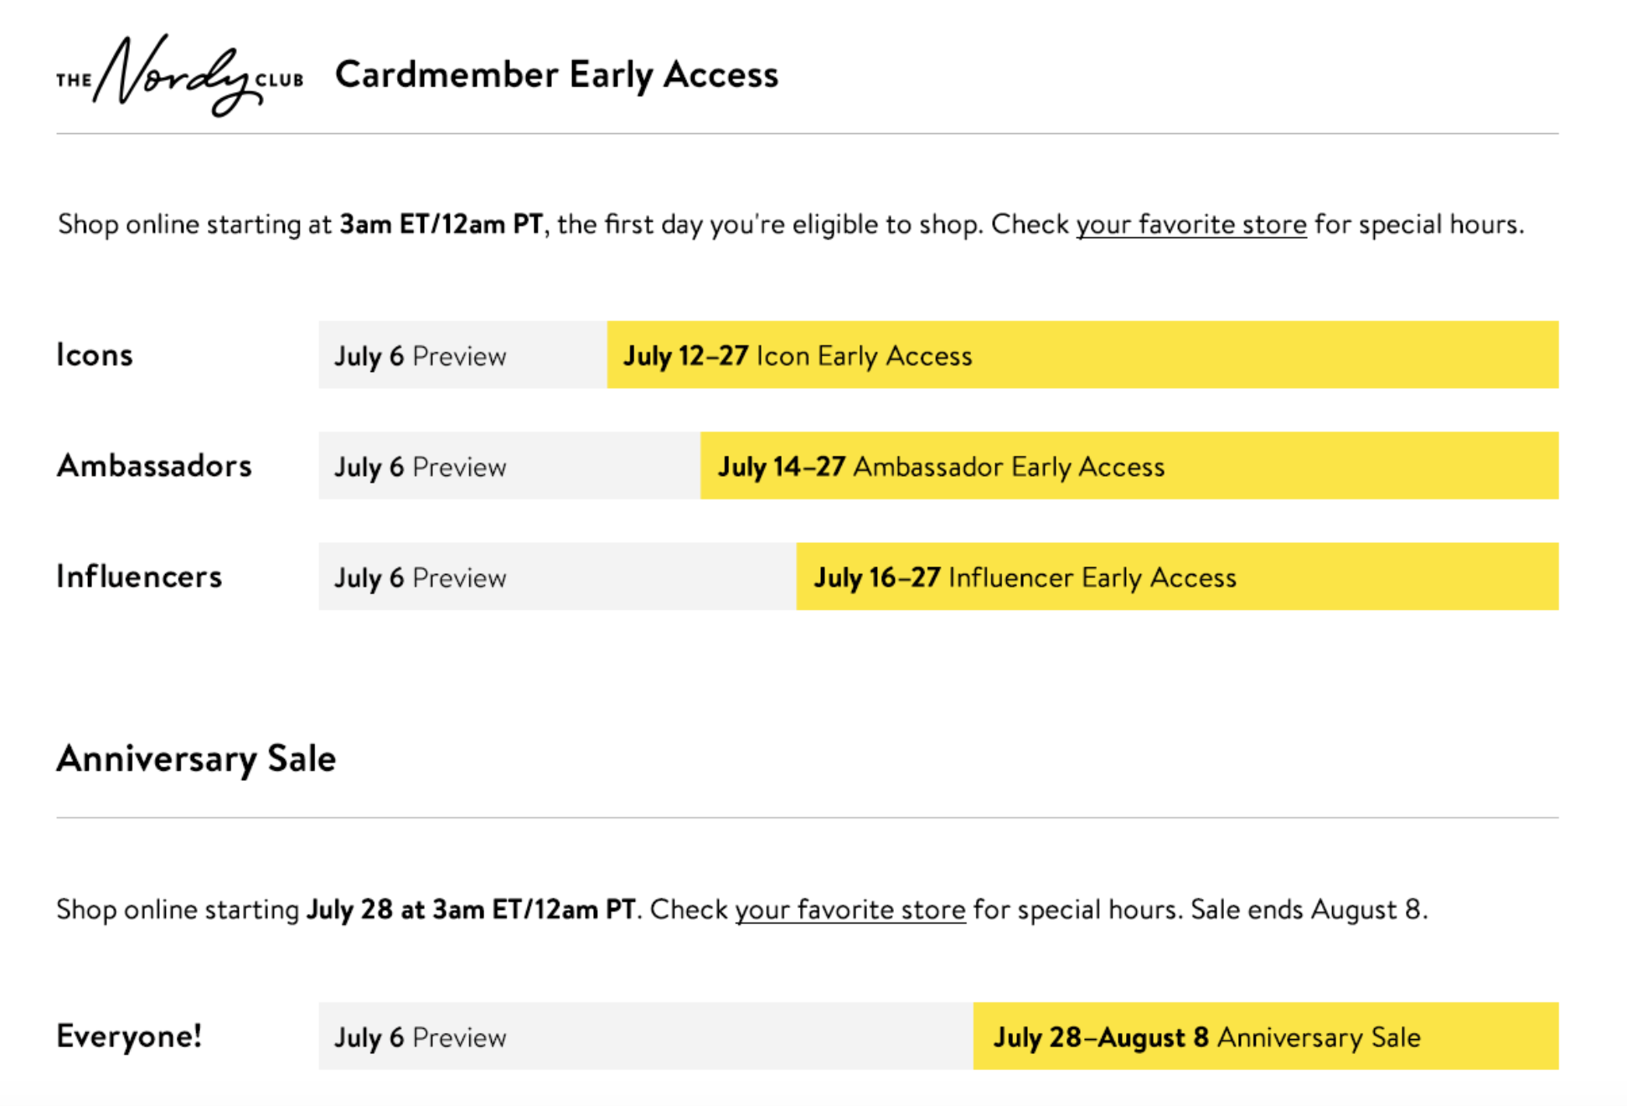Viewport: 1627px width, 1106px height.
Task: Click July 16–27 Influencer Early Access bar
Action: (x=1177, y=576)
